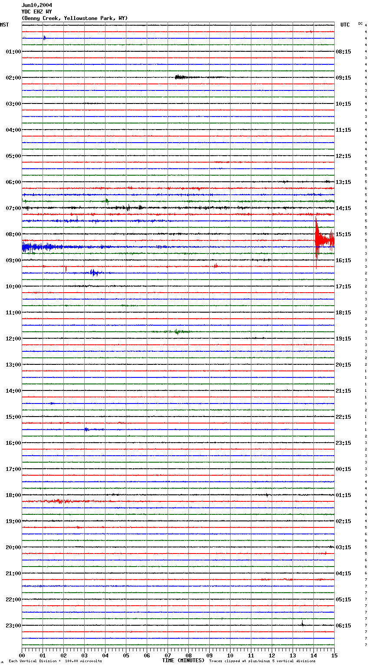Select the 02:00 MST row label
The image size is (369, 667).
[x=13, y=78]
